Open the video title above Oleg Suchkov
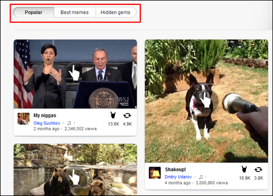The height and width of the screenshot is (196, 273). click(45, 115)
